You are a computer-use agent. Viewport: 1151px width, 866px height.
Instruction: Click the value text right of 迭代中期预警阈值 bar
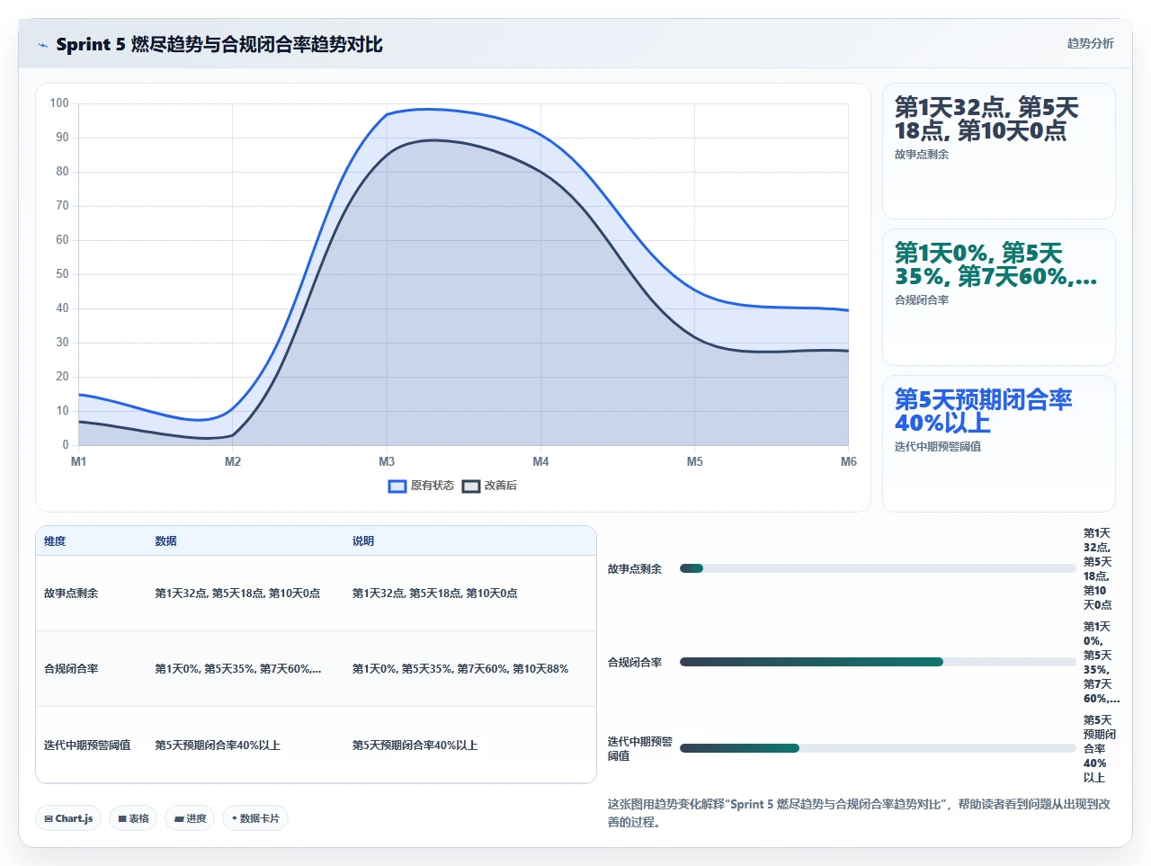click(x=1099, y=749)
